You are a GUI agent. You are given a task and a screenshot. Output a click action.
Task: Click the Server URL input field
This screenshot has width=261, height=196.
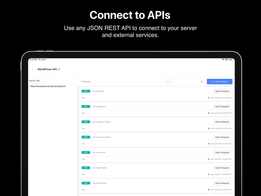point(52,86)
